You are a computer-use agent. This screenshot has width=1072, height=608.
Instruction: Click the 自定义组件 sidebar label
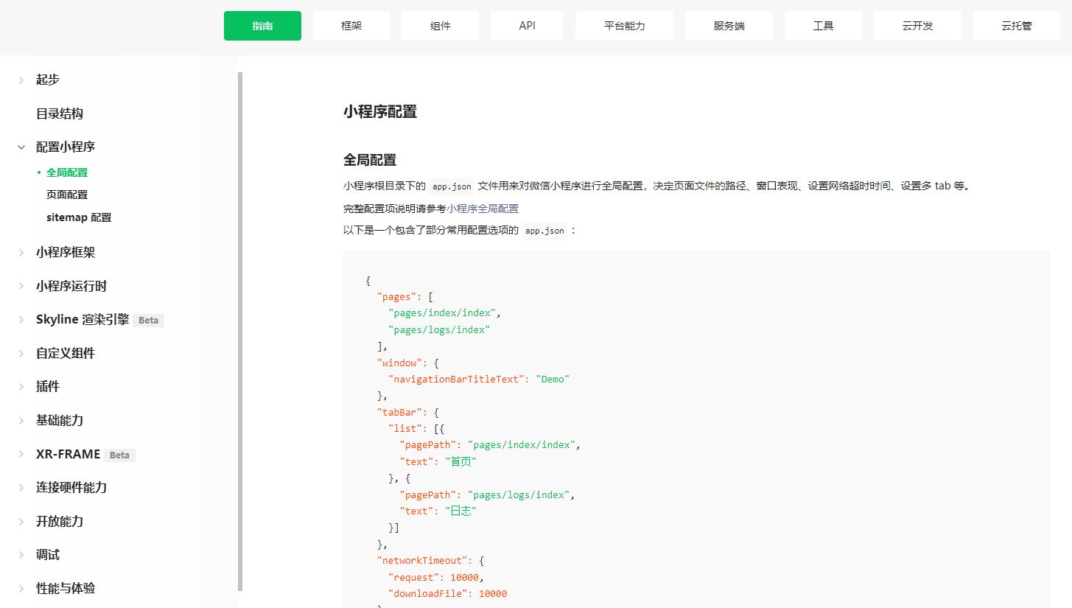(x=66, y=353)
